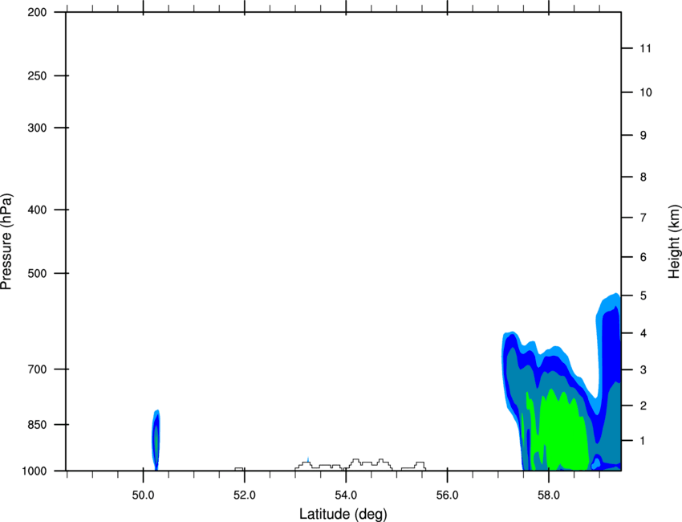Click pressure tick label 250
This screenshot has width=682, height=522.
click(37, 75)
